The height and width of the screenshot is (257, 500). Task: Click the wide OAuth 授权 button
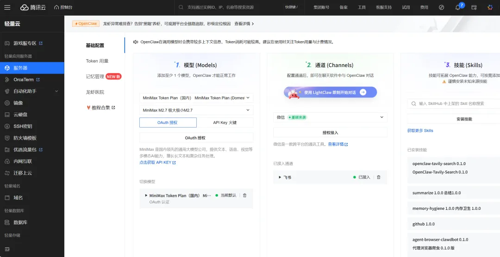[x=196, y=138]
